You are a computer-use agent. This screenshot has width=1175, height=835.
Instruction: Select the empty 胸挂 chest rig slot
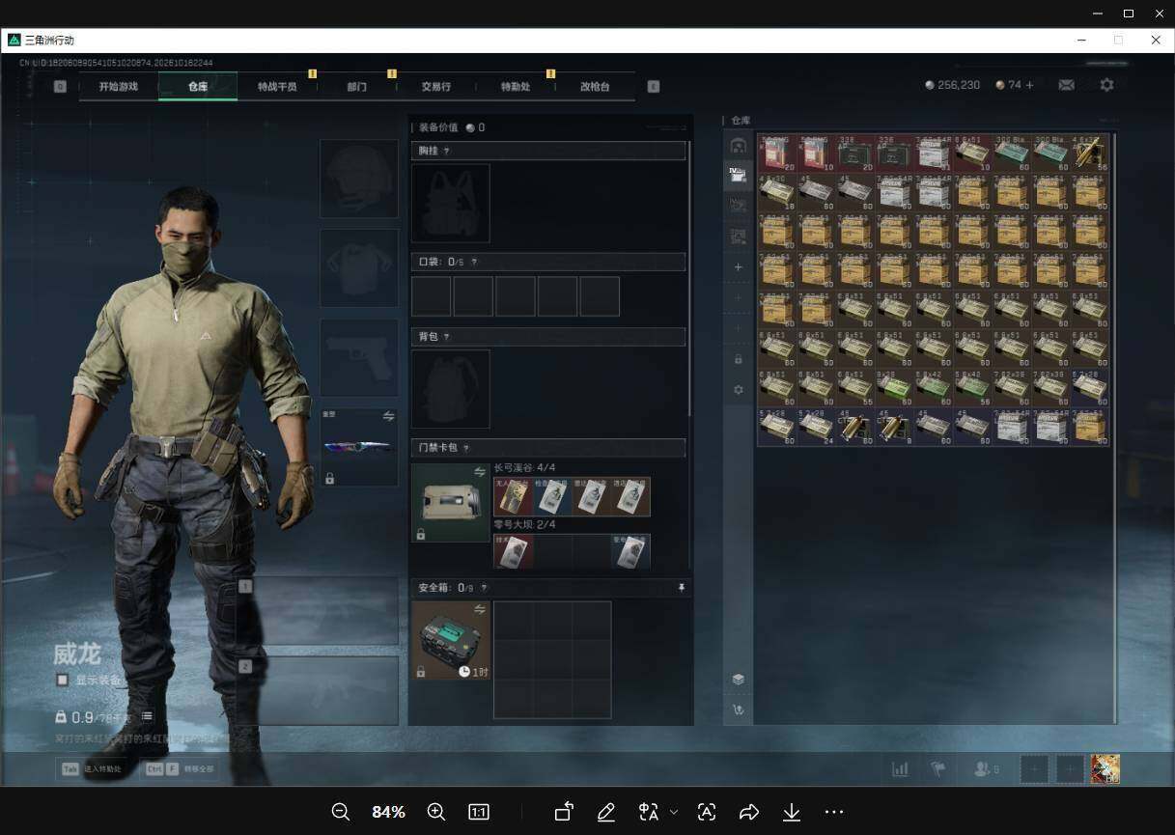pos(451,203)
